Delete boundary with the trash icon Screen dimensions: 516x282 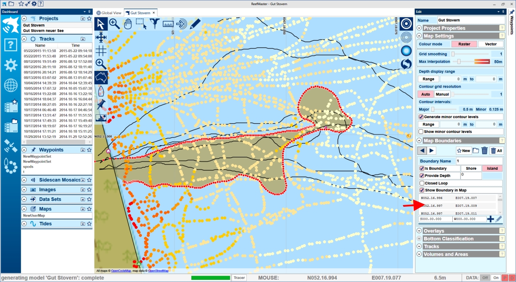pos(485,150)
